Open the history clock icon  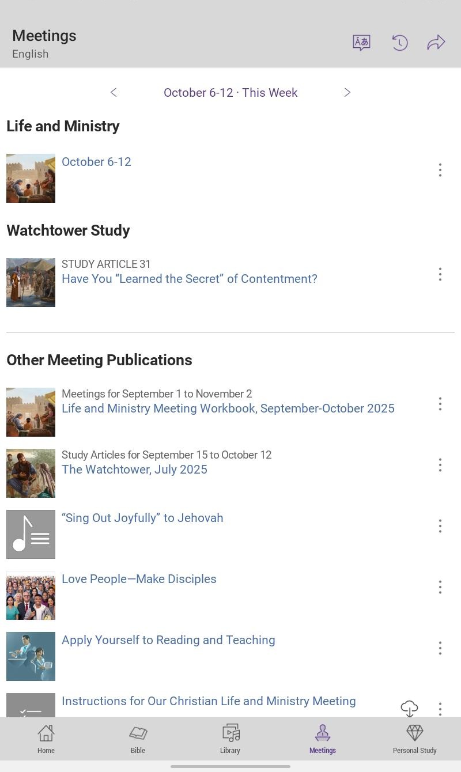pyautogui.click(x=400, y=43)
